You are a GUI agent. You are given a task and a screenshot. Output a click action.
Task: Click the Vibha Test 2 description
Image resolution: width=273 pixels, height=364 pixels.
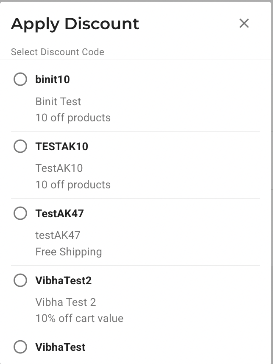point(66,302)
